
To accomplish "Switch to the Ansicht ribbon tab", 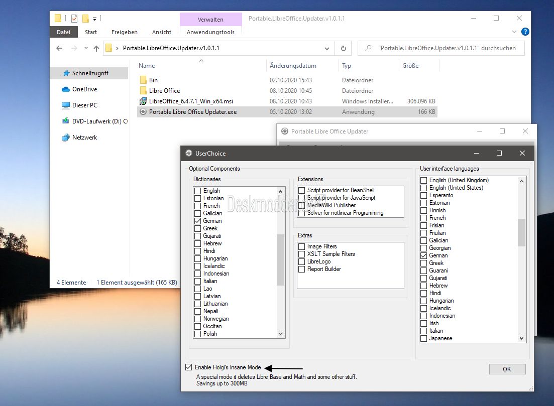I will 161,32.
